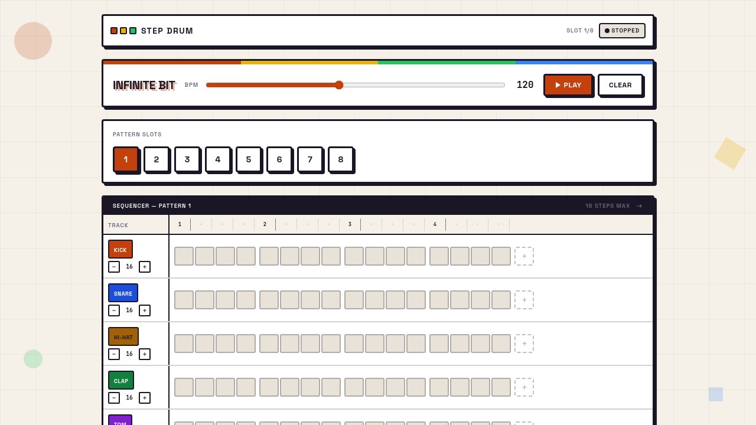
Task: Toggle Hi-Hat step 7 on
Action: [310, 344]
